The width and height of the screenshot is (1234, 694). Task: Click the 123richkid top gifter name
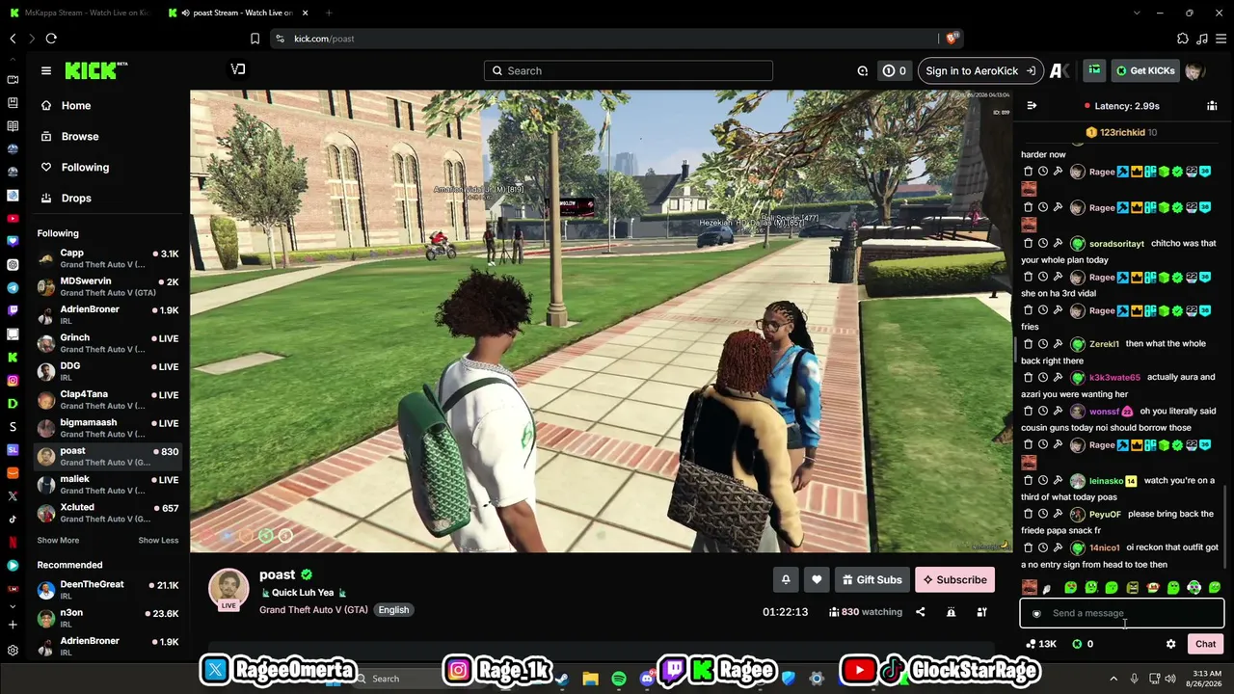(x=1122, y=132)
